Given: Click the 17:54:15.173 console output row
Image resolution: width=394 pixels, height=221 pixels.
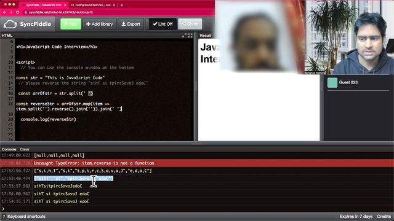Looking at the screenshot, I should (197, 201).
